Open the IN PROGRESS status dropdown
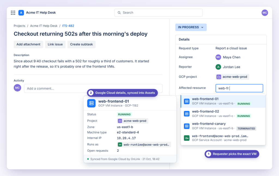The height and width of the screenshot is (176, 279). pos(191,27)
